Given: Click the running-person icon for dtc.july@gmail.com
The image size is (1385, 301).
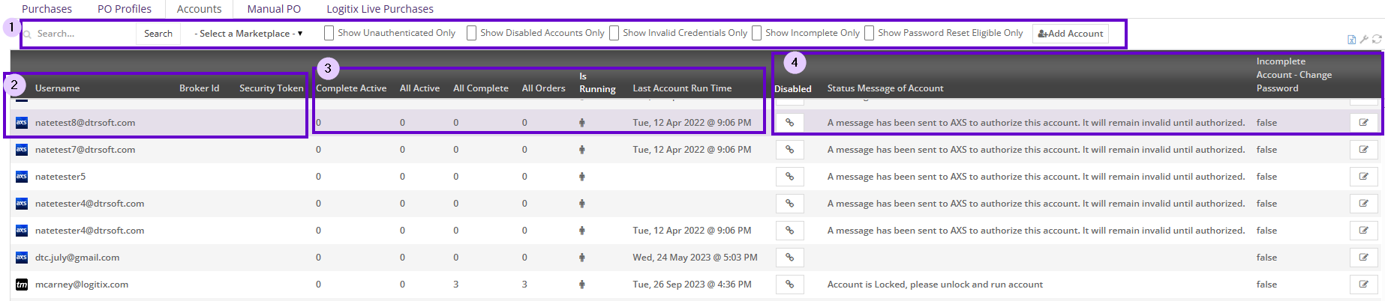Looking at the screenshot, I should pos(581,258).
